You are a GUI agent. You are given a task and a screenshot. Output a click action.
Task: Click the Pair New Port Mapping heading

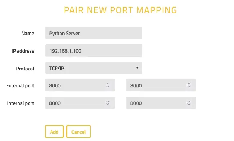point(120,10)
